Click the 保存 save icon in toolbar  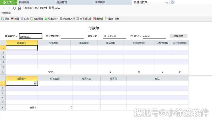point(3,19)
